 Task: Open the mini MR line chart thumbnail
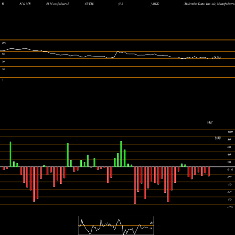116,225
